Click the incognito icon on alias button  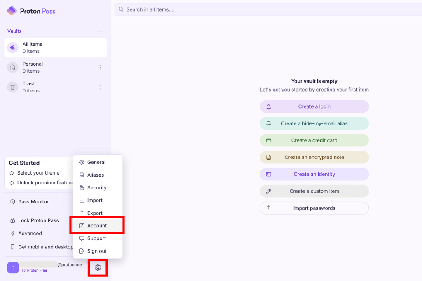tap(269, 123)
